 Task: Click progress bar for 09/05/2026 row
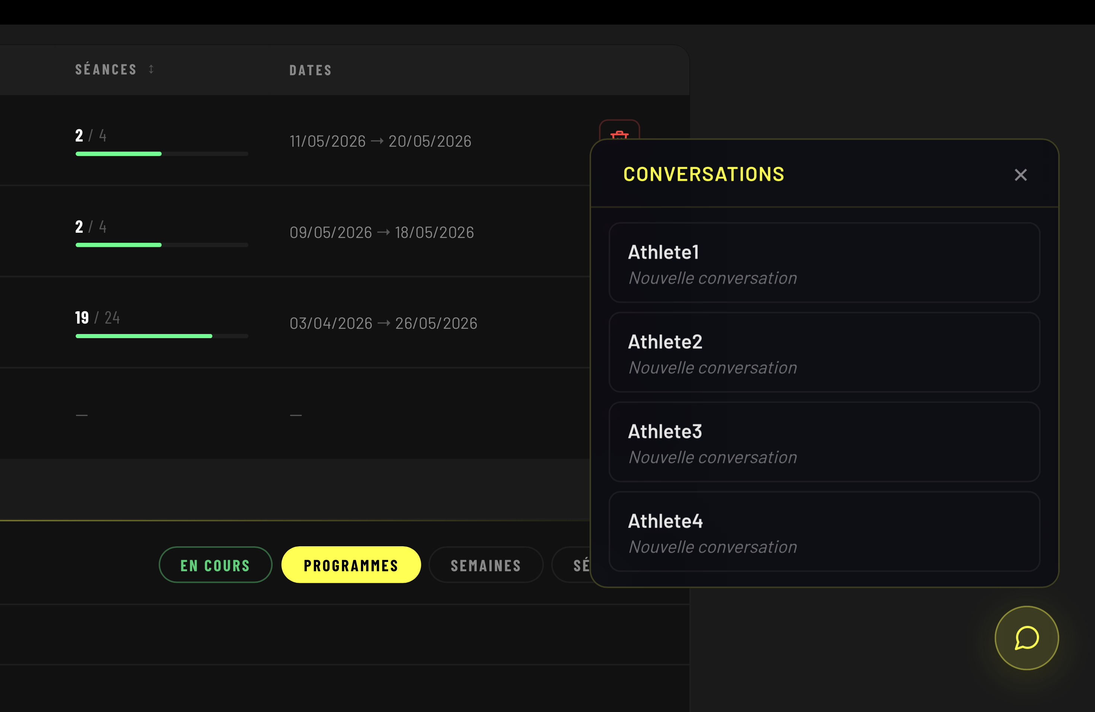point(162,245)
